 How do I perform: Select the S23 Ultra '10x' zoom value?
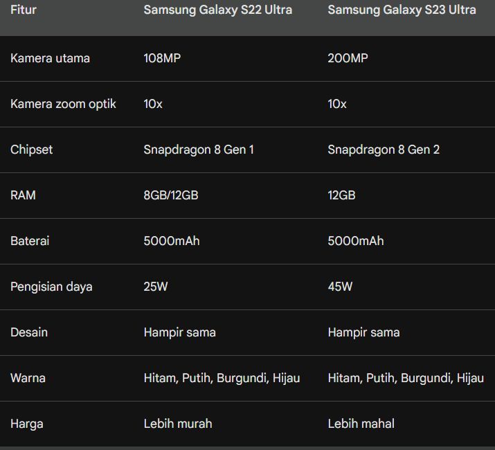[x=337, y=105]
